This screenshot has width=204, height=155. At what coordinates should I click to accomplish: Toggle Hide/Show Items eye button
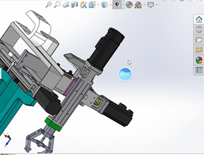tap(117, 5)
